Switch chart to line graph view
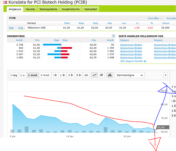 pos(95,75)
